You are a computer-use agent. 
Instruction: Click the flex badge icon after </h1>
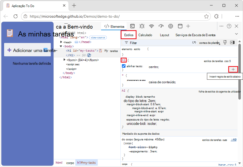(89, 55)
